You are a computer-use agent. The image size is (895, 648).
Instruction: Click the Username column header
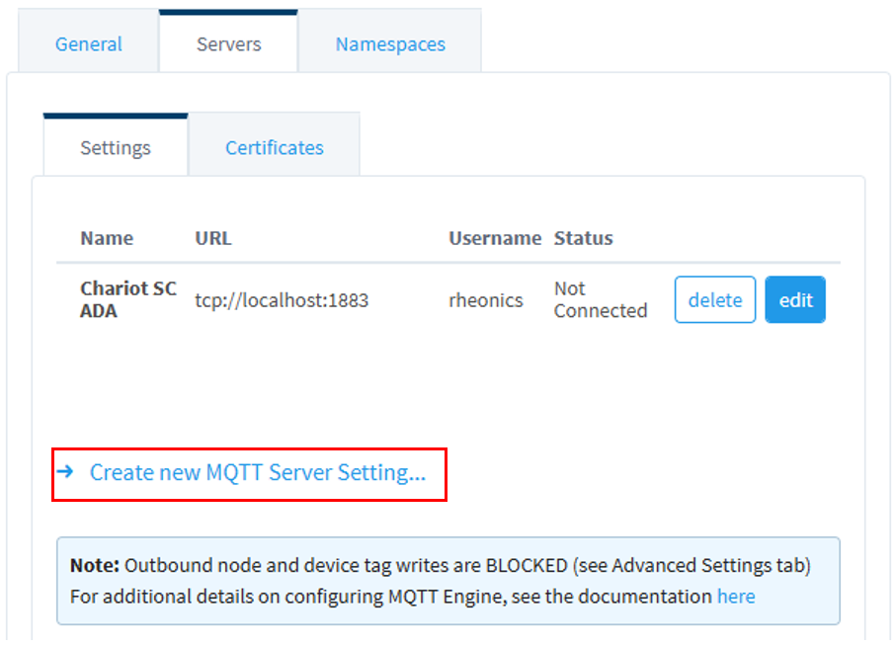tap(495, 237)
